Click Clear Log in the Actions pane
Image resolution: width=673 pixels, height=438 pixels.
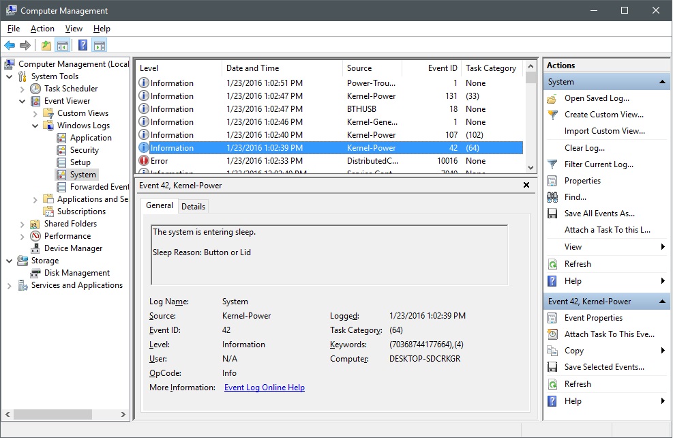(584, 148)
